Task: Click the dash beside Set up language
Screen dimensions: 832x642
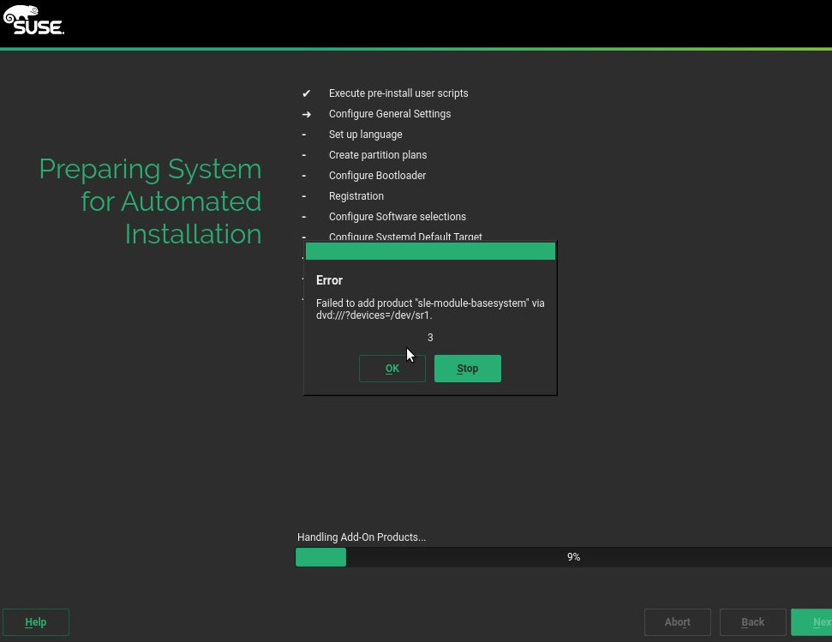Action: click(x=303, y=135)
